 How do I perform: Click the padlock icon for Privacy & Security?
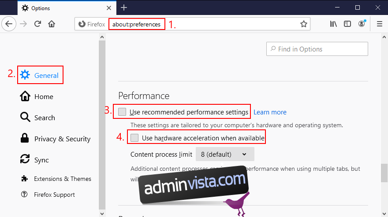tap(25, 138)
